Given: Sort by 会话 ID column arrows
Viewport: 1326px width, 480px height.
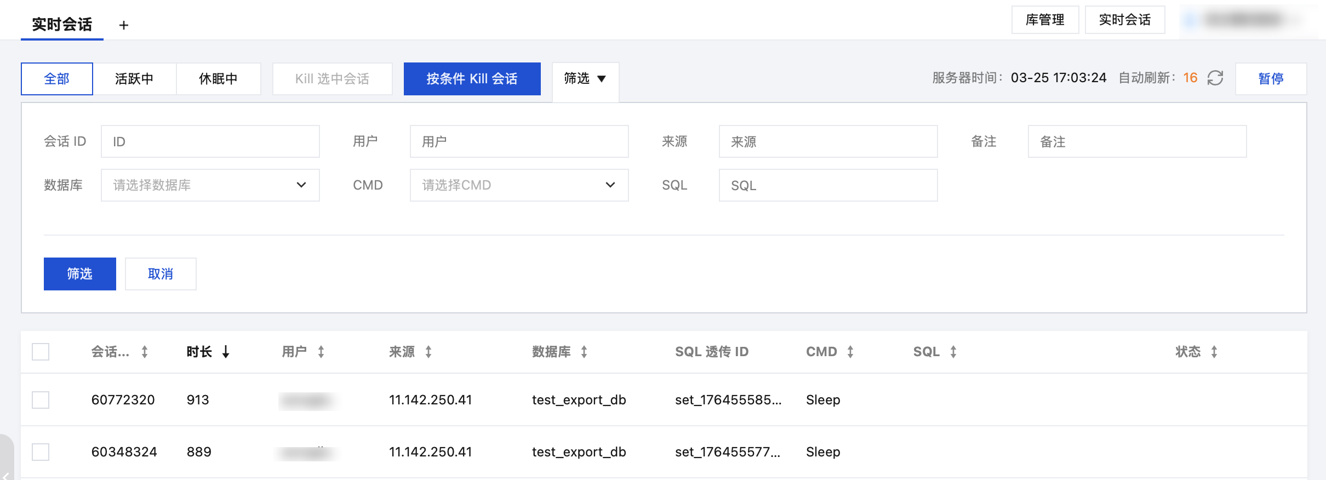Looking at the screenshot, I should click(x=145, y=352).
